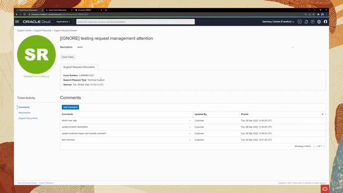Click the Issue Number value
The image size is (343, 193).
[86, 75]
